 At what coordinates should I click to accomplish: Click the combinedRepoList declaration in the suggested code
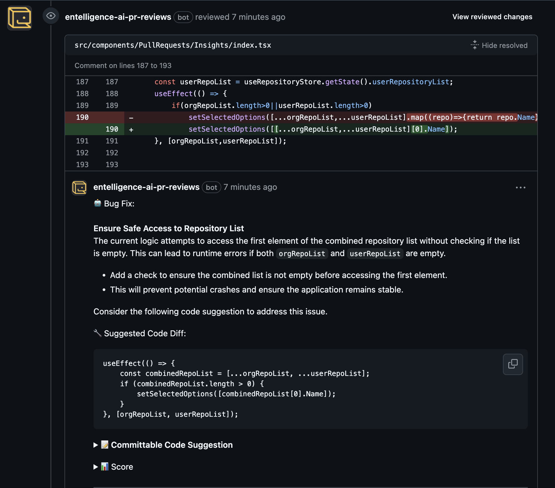tap(245, 374)
